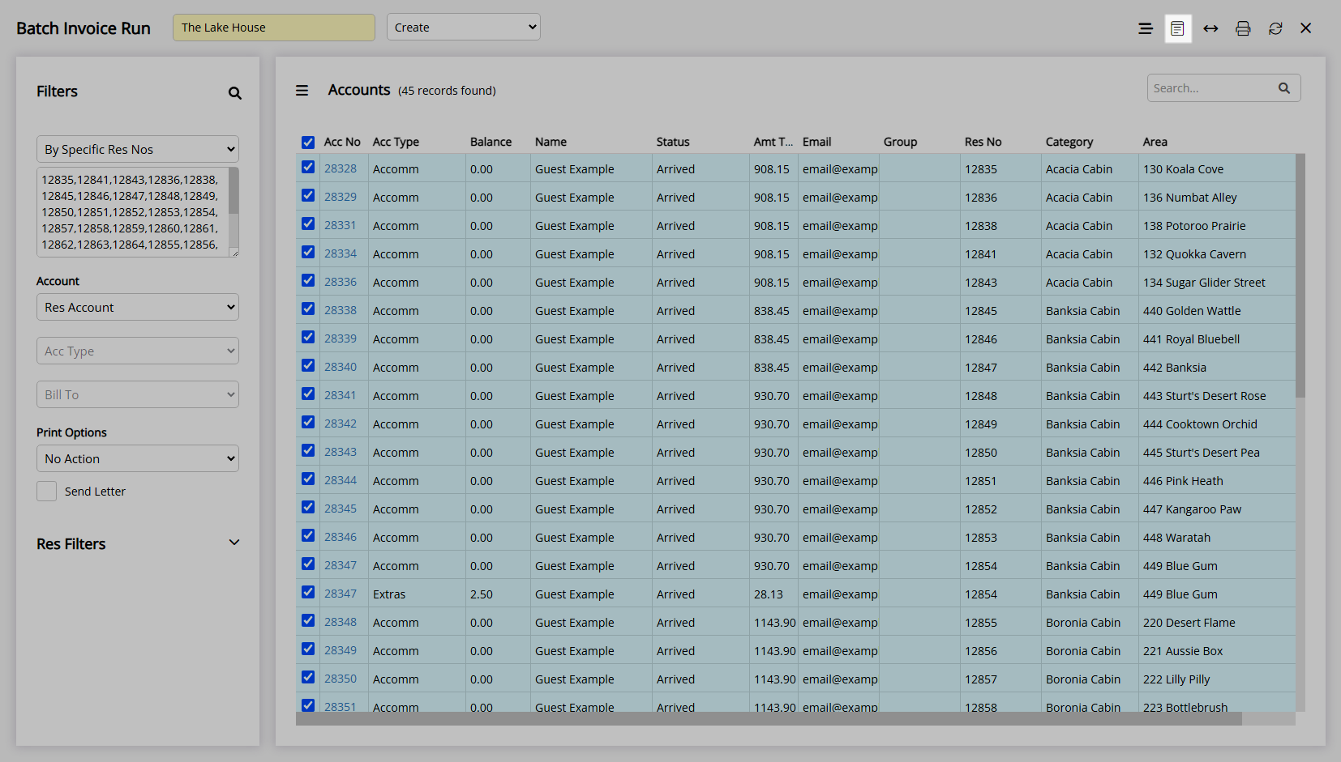Open account link 28344
This screenshot has width=1341, height=762.
point(341,480)
